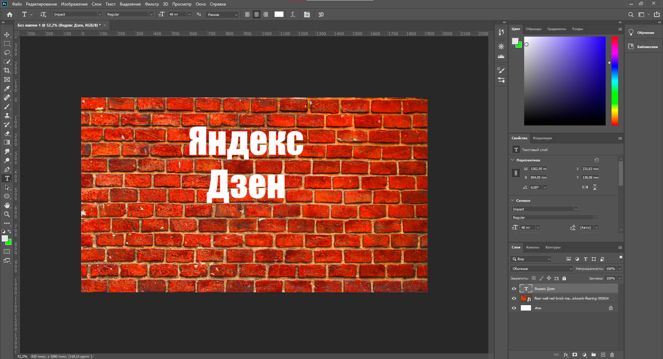Viewport: 663px width, 359px height.
Task: Switch to the Коррекция tab
Action: click(543, 138)
